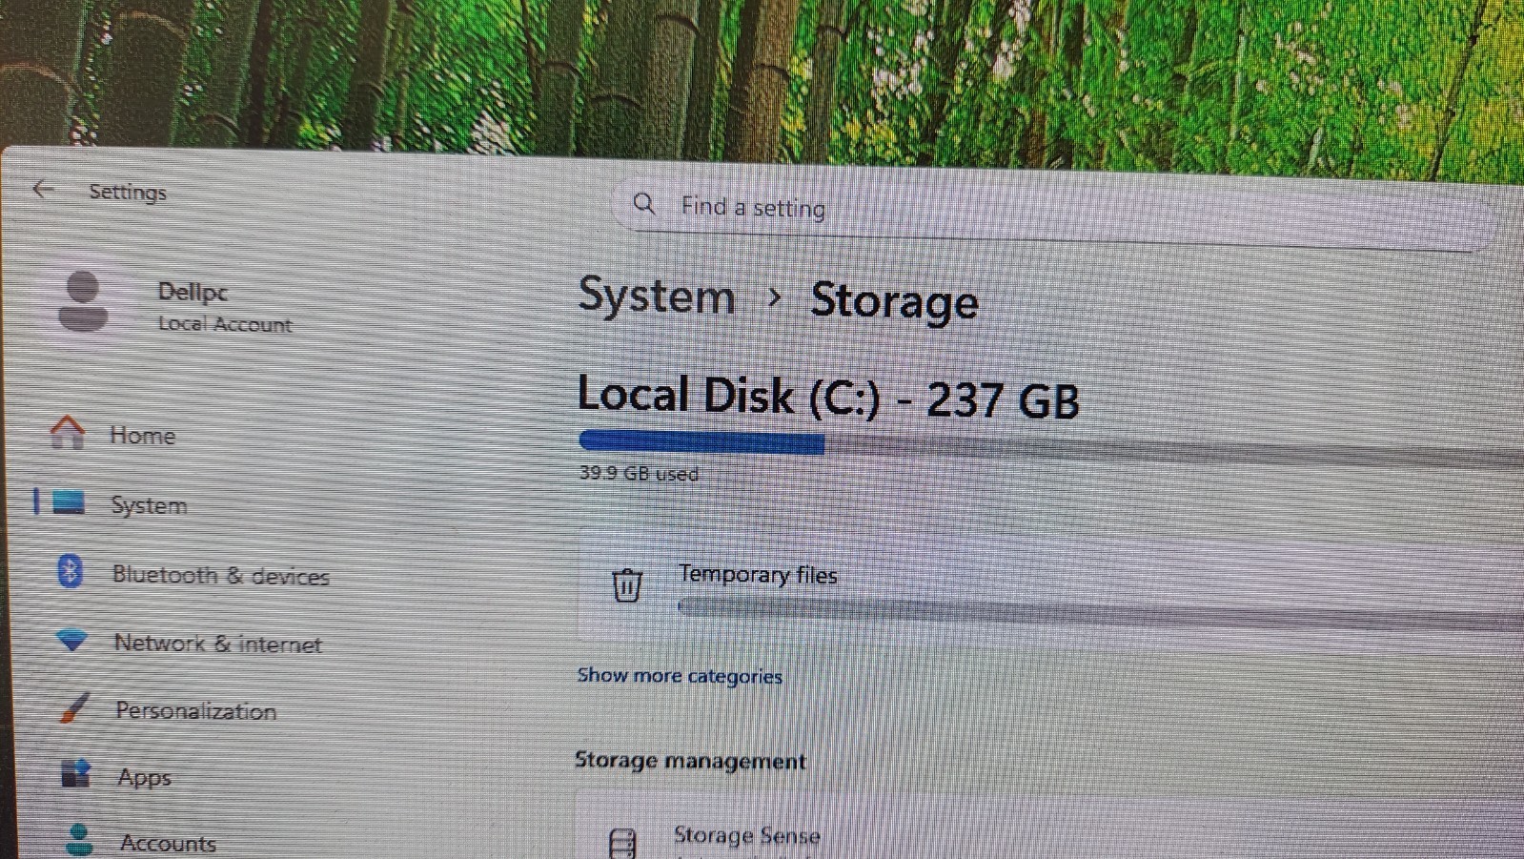Image resolution: width=1524 pixels, height=859 pixels.
Task: Click the Storage Sense drive icon
Action: click(622, 843)
